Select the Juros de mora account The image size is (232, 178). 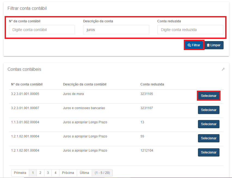coord(209,96)
